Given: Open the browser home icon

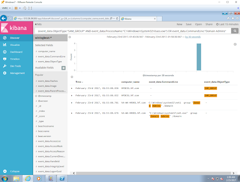Looking at the screenshot, I should [x=228, y=18].
